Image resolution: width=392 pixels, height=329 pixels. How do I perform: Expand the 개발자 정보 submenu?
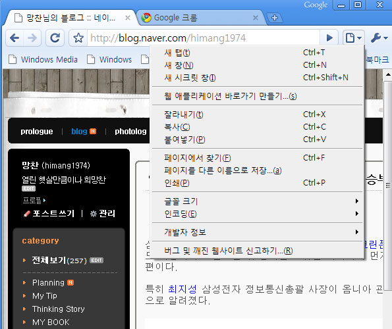pyautogui.click(x=257, y=232)
